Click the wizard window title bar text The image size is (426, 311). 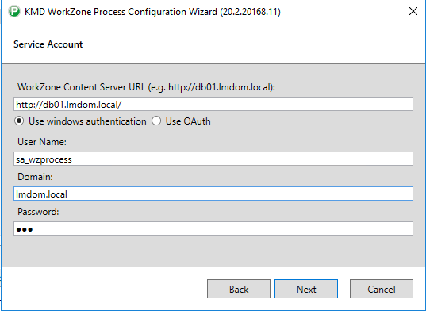pyautogui.click(x=152, y=12)
